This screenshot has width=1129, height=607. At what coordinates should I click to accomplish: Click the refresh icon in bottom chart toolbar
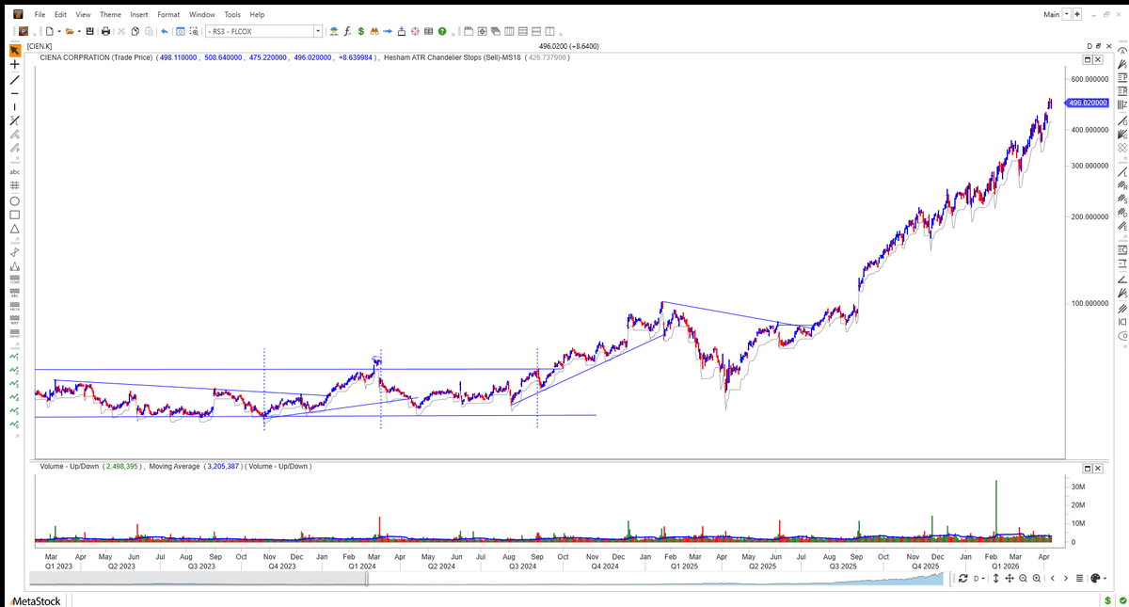pos(964,578)
